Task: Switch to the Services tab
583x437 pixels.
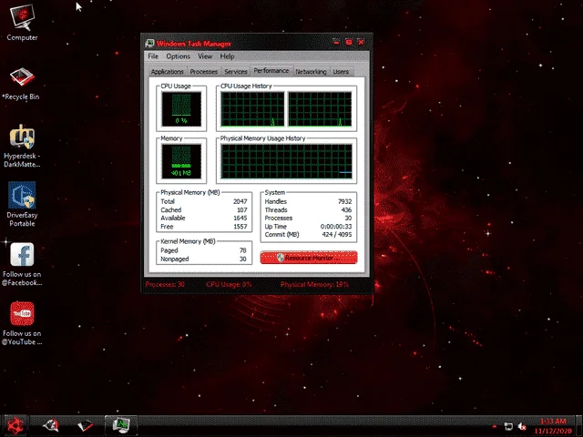Action: [x=236, y=71]
